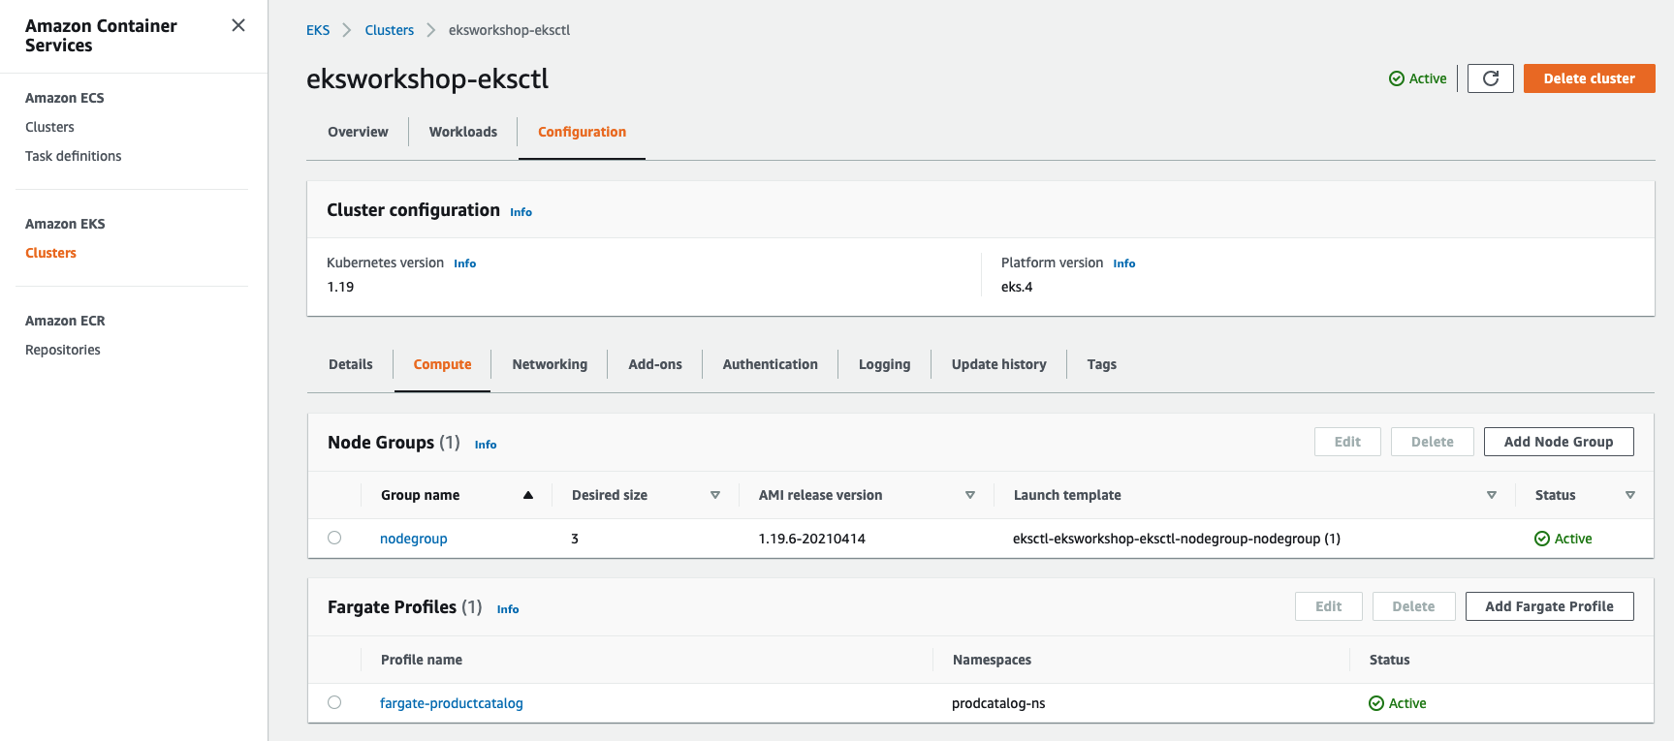This screenshot has height=741, width=1674.
Task: Open Info next to Cluster configuration
Action: [521, 212]
